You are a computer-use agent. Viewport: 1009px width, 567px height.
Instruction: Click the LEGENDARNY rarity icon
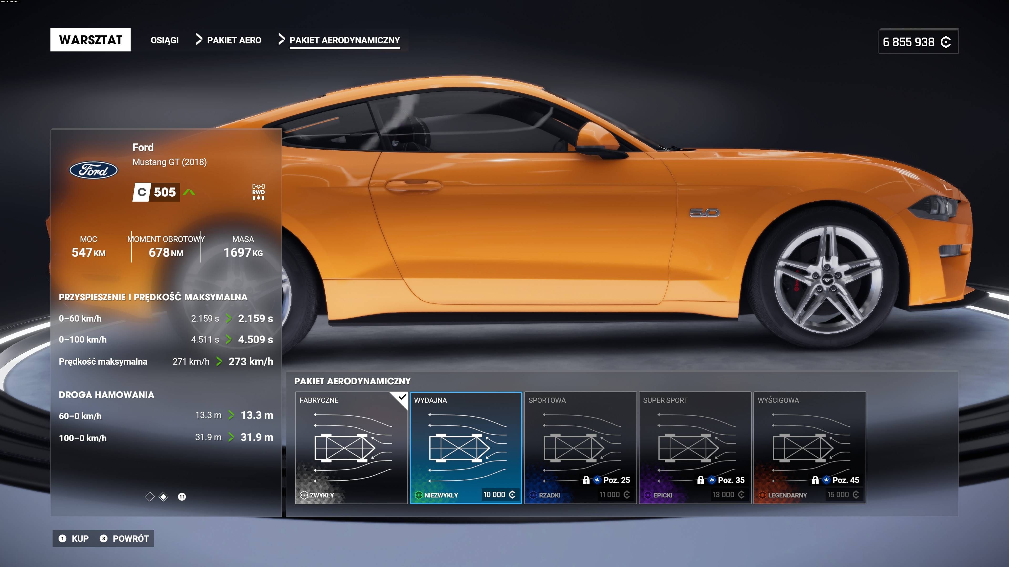tap(762, 495)
